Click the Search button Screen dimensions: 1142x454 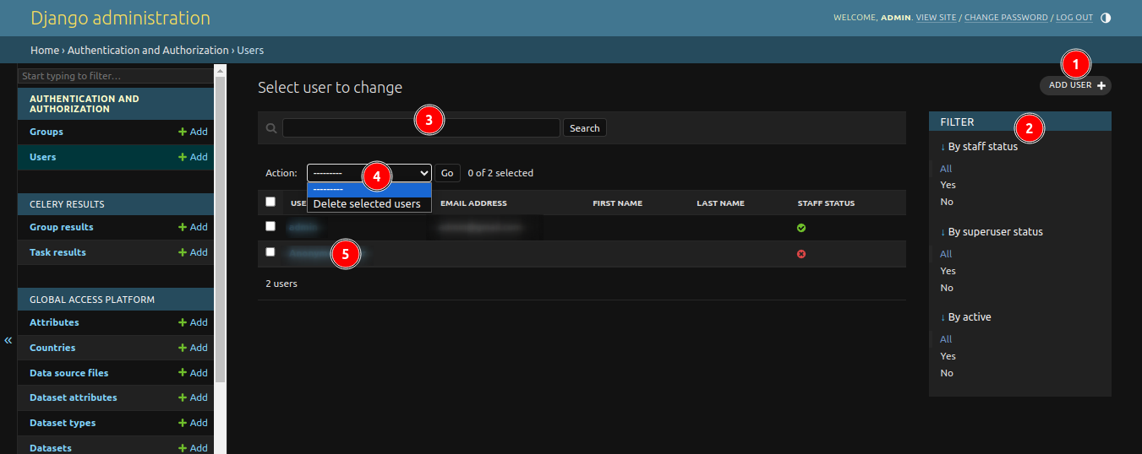tap(584, 128)
